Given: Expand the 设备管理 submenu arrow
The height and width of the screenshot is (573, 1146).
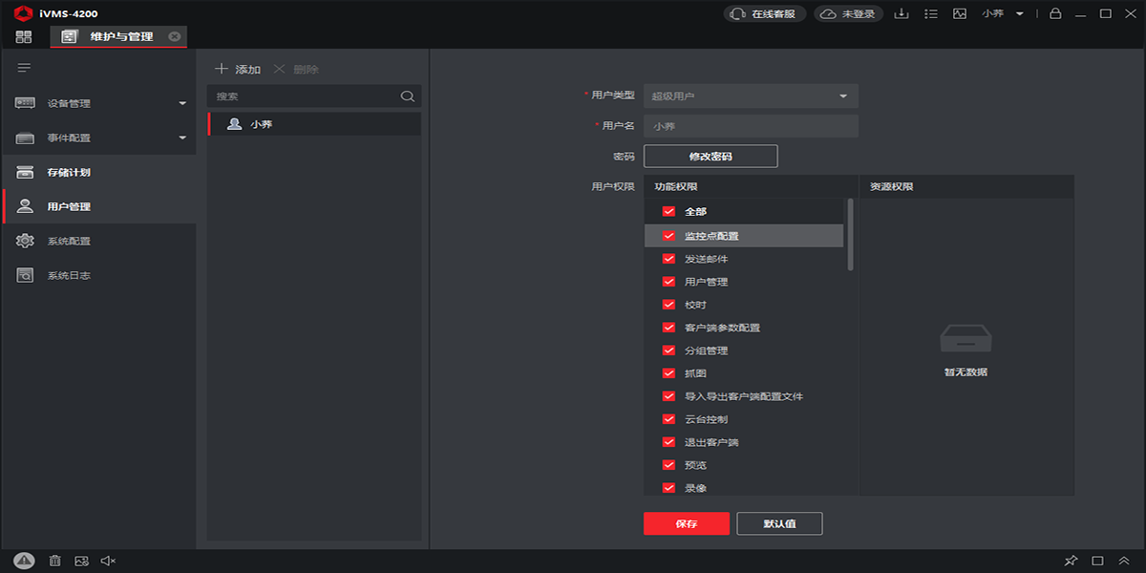Looking at the screenshot, I should pos(182,103).
